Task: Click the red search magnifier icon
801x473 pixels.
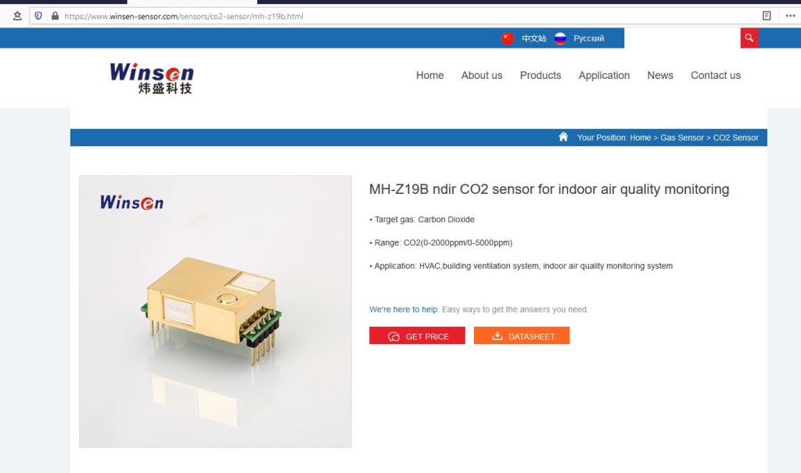Action: [749, 38]
